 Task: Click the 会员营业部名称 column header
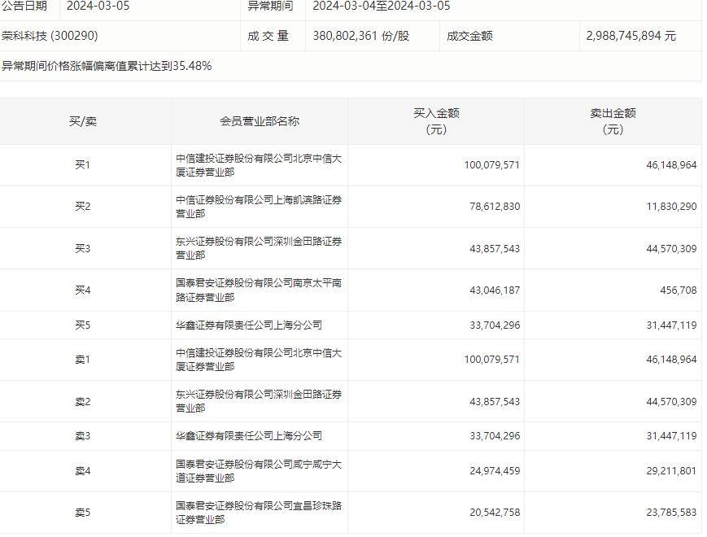click(260, 121)
